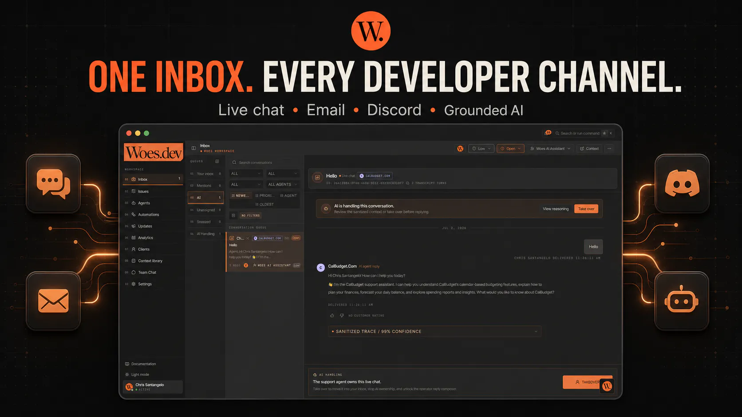Click the Woes.dev logo in the sidebar
This screenshot has width=742, height=417.
154,152
